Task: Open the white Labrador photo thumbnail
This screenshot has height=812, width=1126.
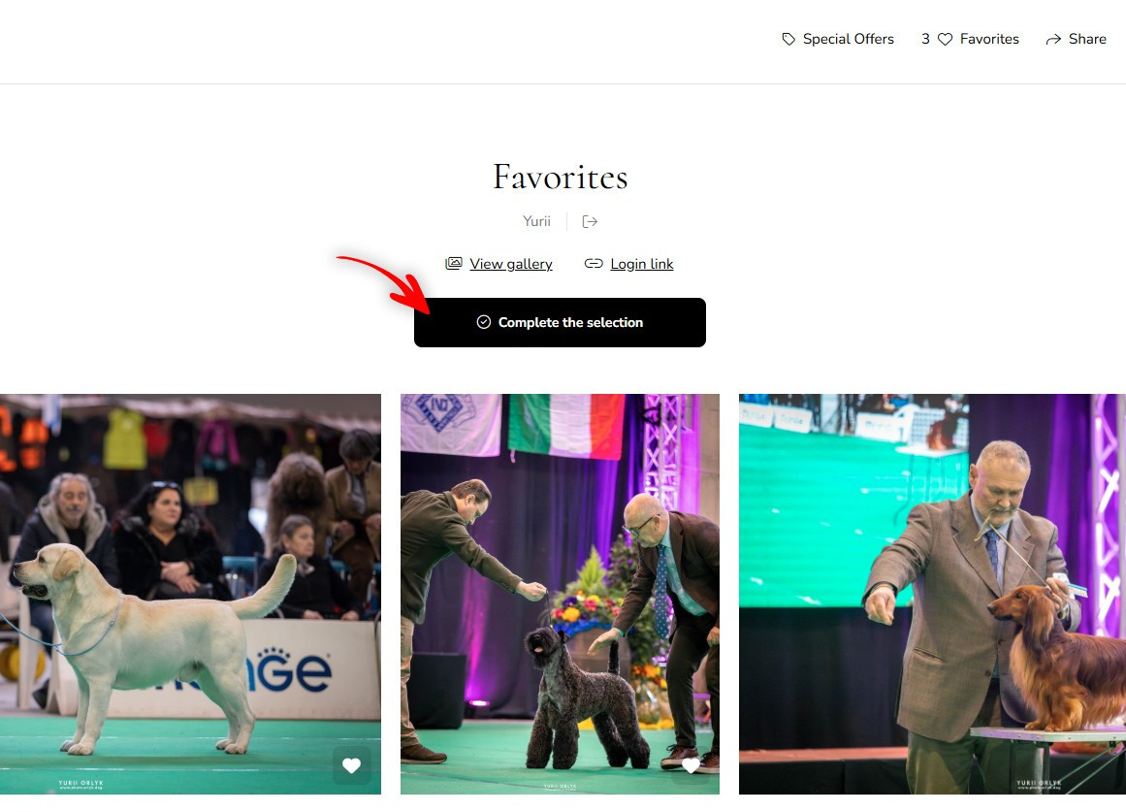Action: [x=190, y=594]
